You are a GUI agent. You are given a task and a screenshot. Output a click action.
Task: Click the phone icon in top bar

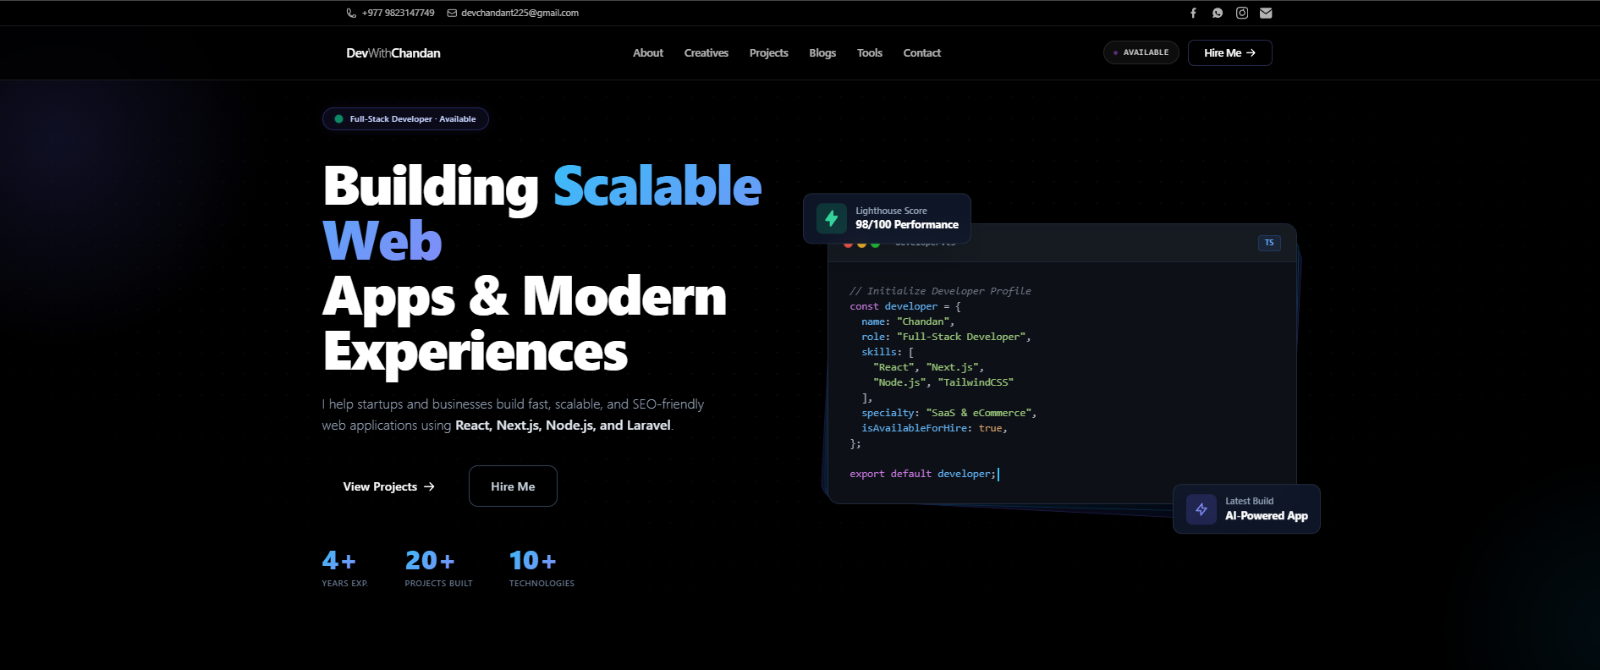[x=351, y=13]
